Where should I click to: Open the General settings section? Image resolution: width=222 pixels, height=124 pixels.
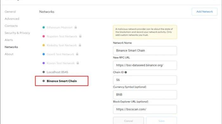[x=10, y=12]
